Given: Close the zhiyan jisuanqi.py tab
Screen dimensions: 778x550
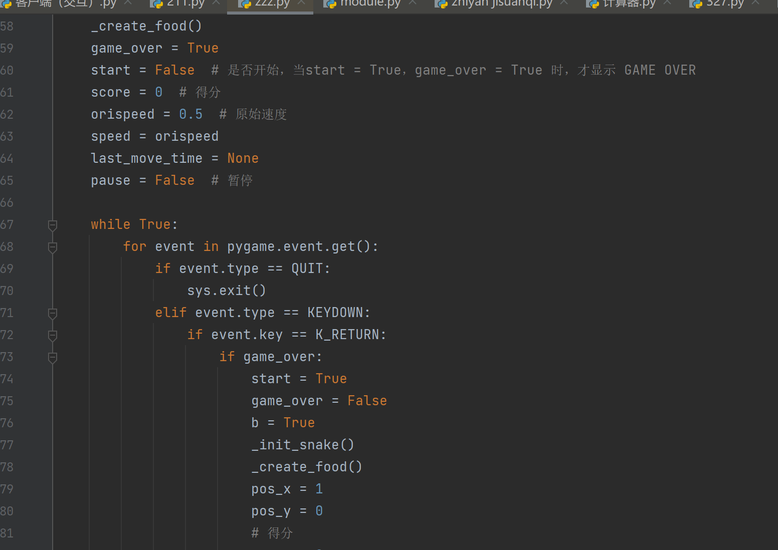Looking at the screenshot, I should coord(564,3).
